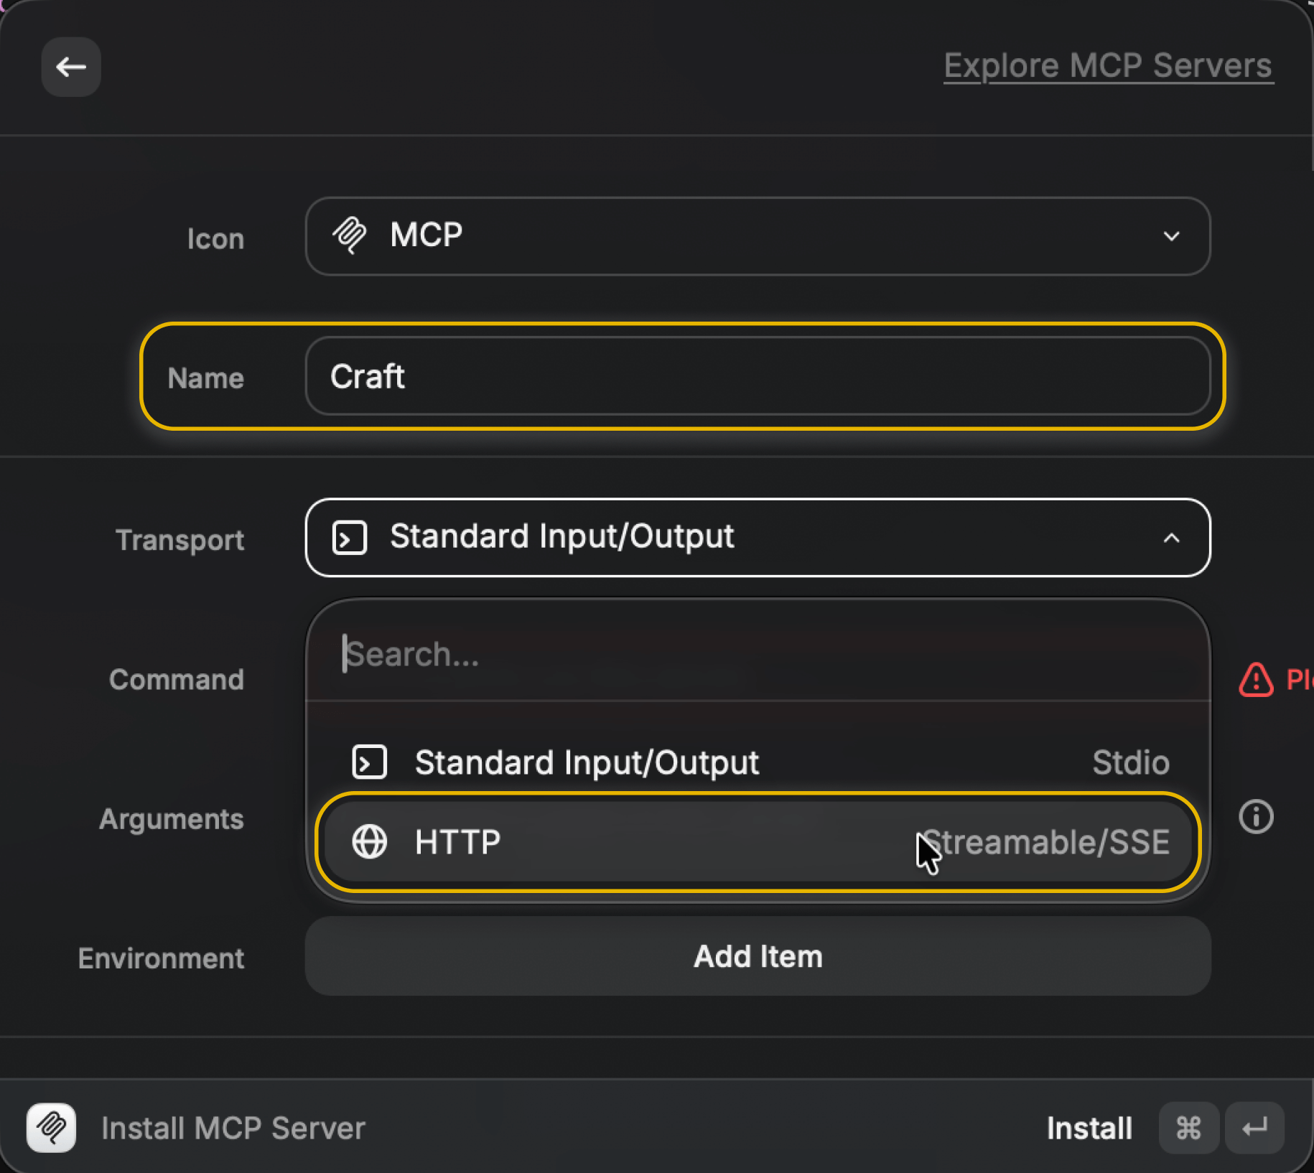The height and width of the screenshot is (1173, 1314).
Task: Click the Add Item button under Environment
Action: pyautogui.click(x=758, y=956)
